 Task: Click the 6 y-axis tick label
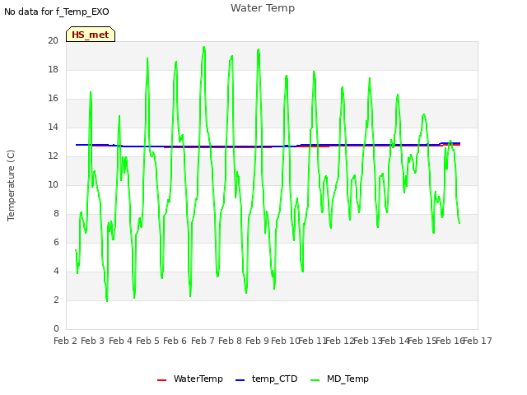tap(56, 243)
